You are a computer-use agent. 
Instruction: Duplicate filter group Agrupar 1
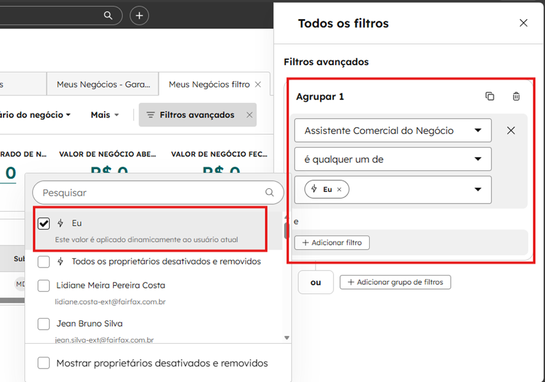(x=490, y=97)
